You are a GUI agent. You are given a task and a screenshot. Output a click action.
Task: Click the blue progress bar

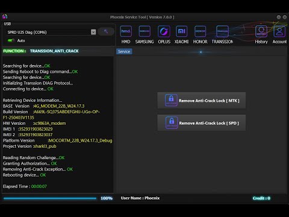50,198
